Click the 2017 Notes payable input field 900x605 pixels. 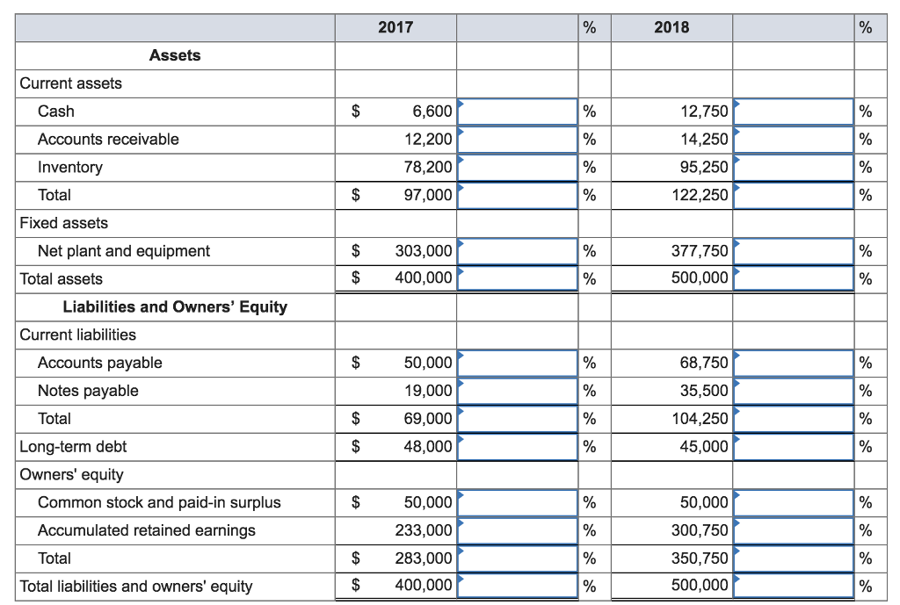coord(517,391)
